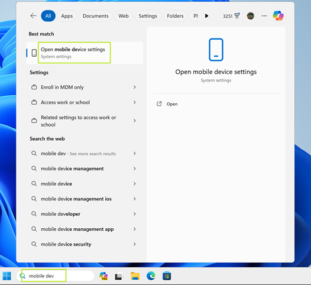Launch Microsoft Store from taskbar
The width and height of the screenshot is (311, 285).
pyautogui.click(x=167, y=276)
